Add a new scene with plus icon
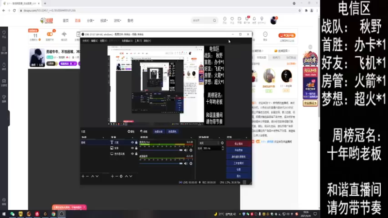This screenshot has width=388, height=218. [83, 176]
